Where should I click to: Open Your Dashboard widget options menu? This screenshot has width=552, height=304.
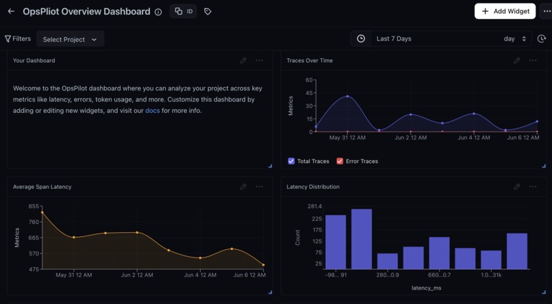point(260,60)
